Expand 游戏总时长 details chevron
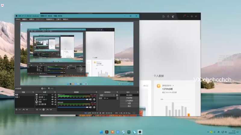Image resolution: width=241 pixels, height=135 pixels. (173, 85)
